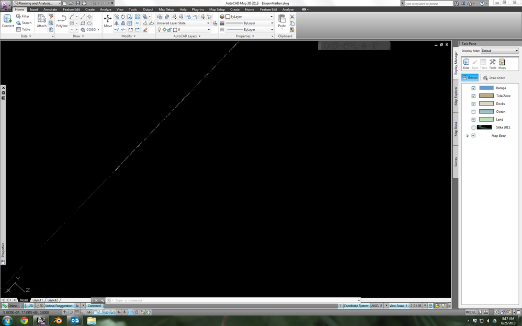Click the Land green color swatch
Viewport: 522px width, 326px height.
486,120
